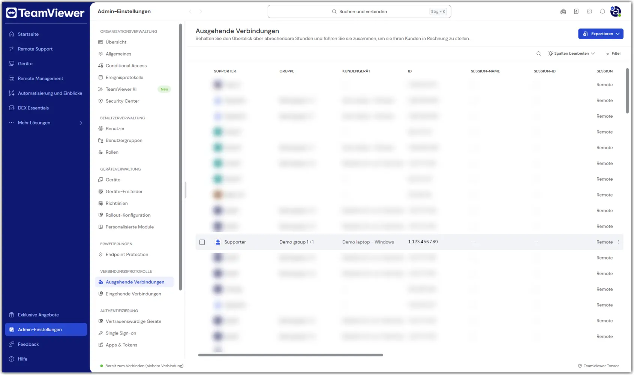Sort by KUNDENGERÄT column header
This screenshot has height=375, width=634.
[x=356, y=71]
